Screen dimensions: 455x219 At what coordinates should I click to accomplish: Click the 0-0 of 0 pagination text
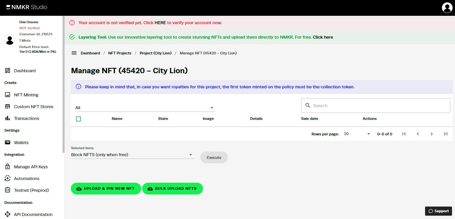385,134
